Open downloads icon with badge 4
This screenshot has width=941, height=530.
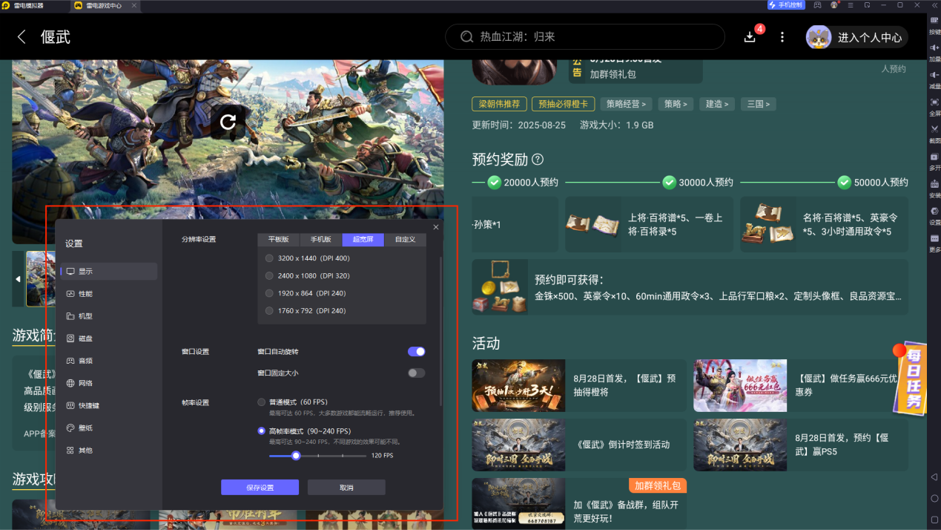point(750,37)
